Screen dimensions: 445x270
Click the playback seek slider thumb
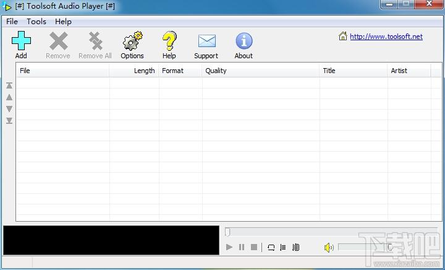click(x=227, y=232)
